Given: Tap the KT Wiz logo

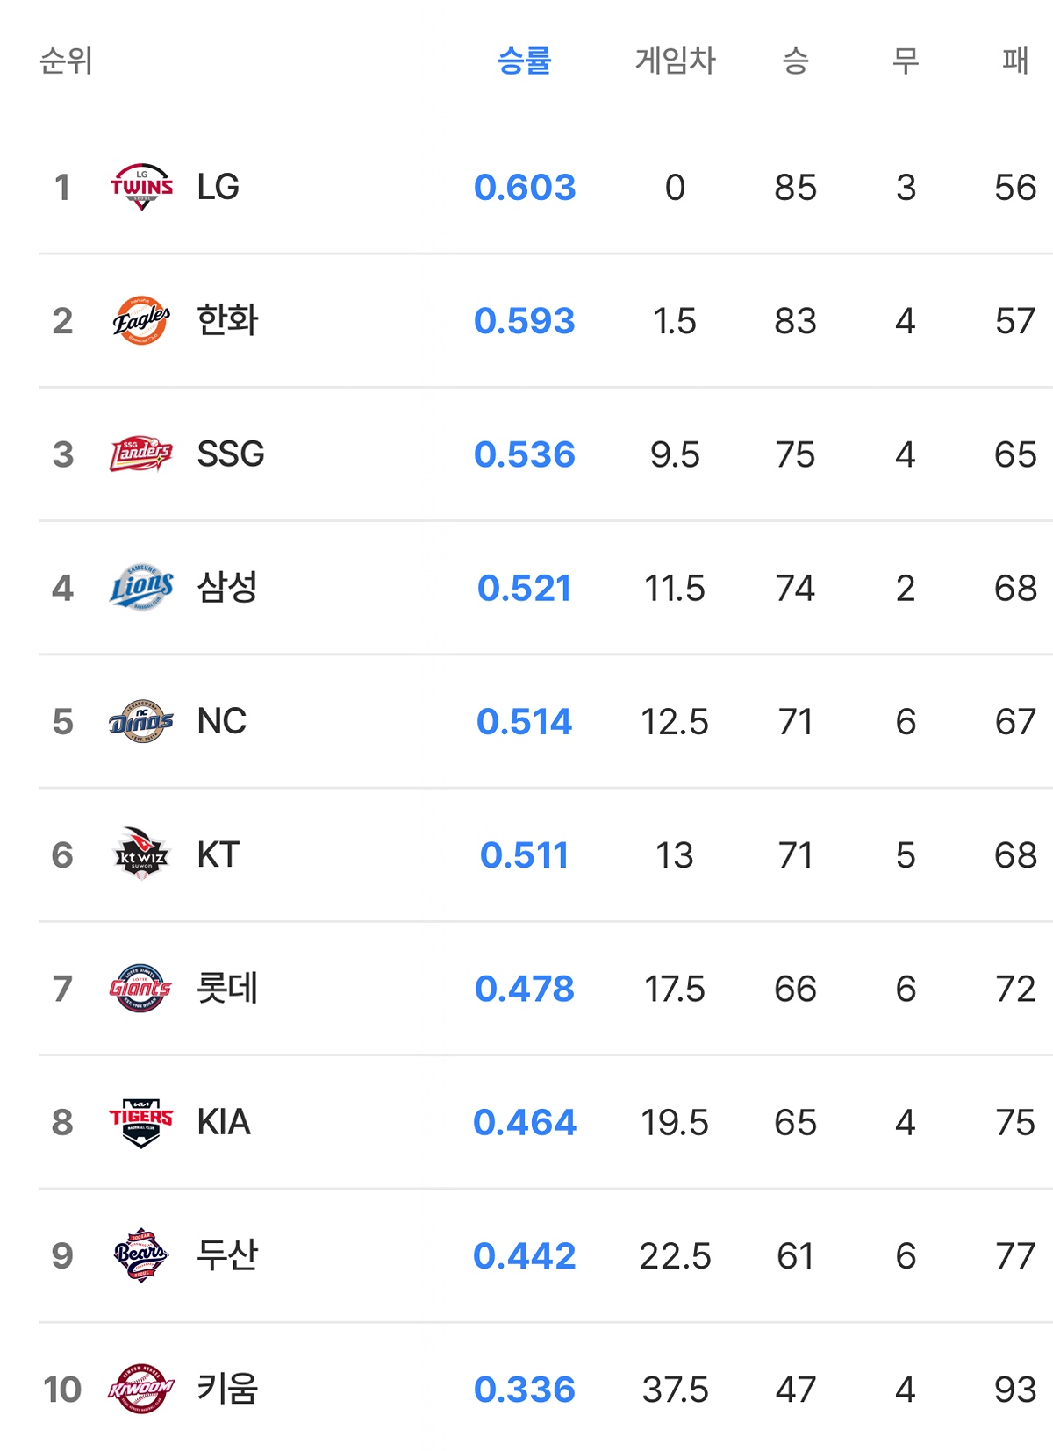Looking at the screenshot, I should pos(141,854).
